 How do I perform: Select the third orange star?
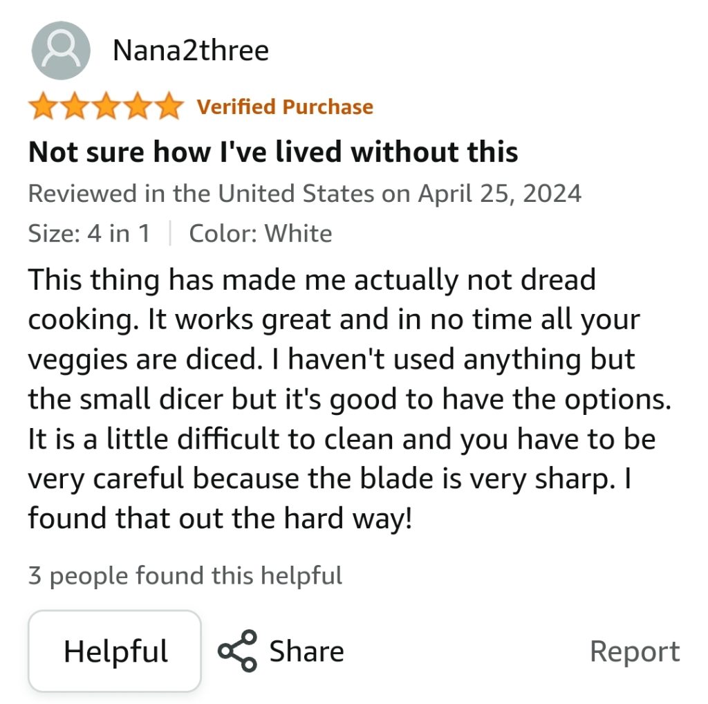[106, 106]
